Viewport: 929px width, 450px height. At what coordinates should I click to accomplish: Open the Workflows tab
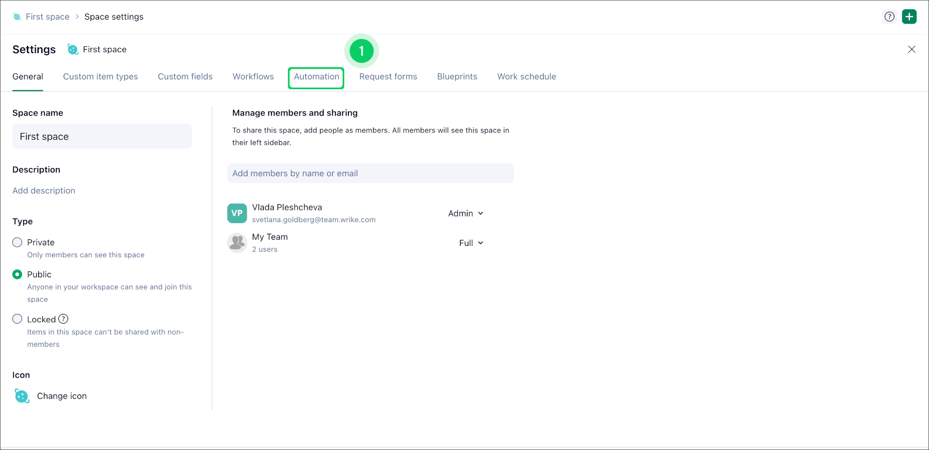(x=253, y=77)
